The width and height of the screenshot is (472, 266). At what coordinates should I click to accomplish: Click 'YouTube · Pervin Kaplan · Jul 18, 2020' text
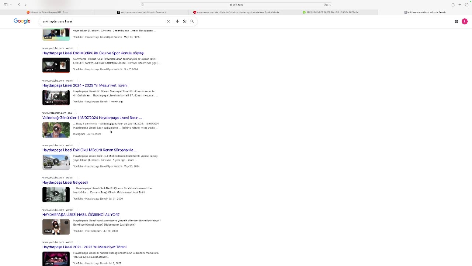pos(96,231)
